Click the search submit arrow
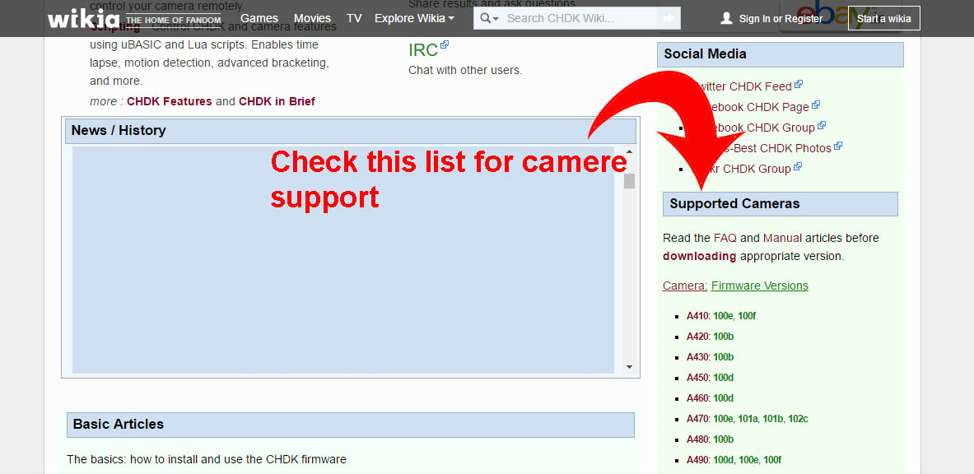 (x=669, y=18)
